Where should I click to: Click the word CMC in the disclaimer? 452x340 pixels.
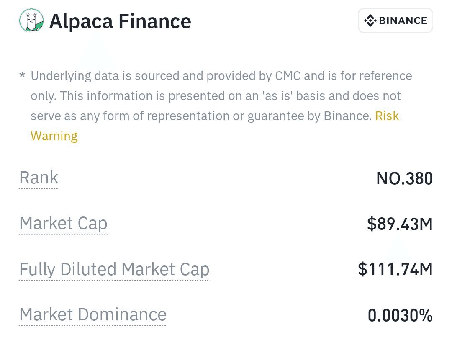coord(288,76)
